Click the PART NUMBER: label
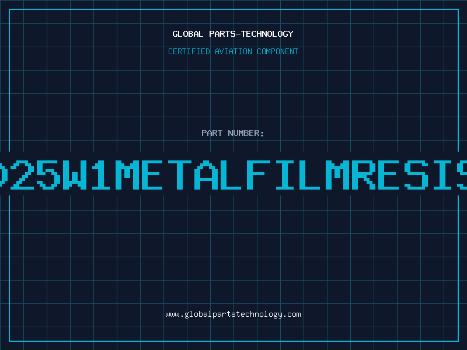Viewport: 467px width, 350px height. coord(233,133)
